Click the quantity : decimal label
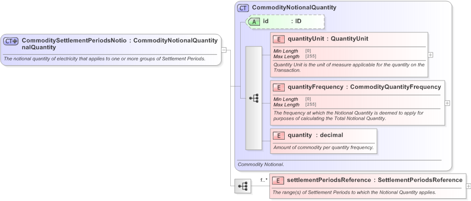471x201 pixels. click(315, 135)
